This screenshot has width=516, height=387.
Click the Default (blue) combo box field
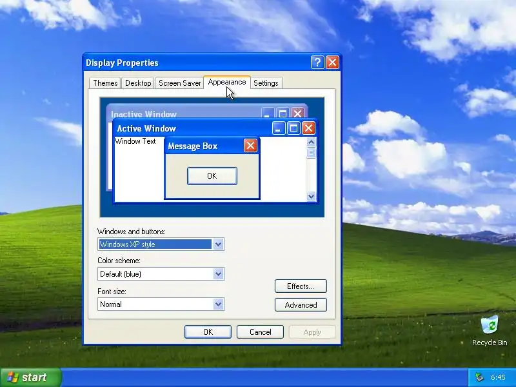click(x=161, y=273)
